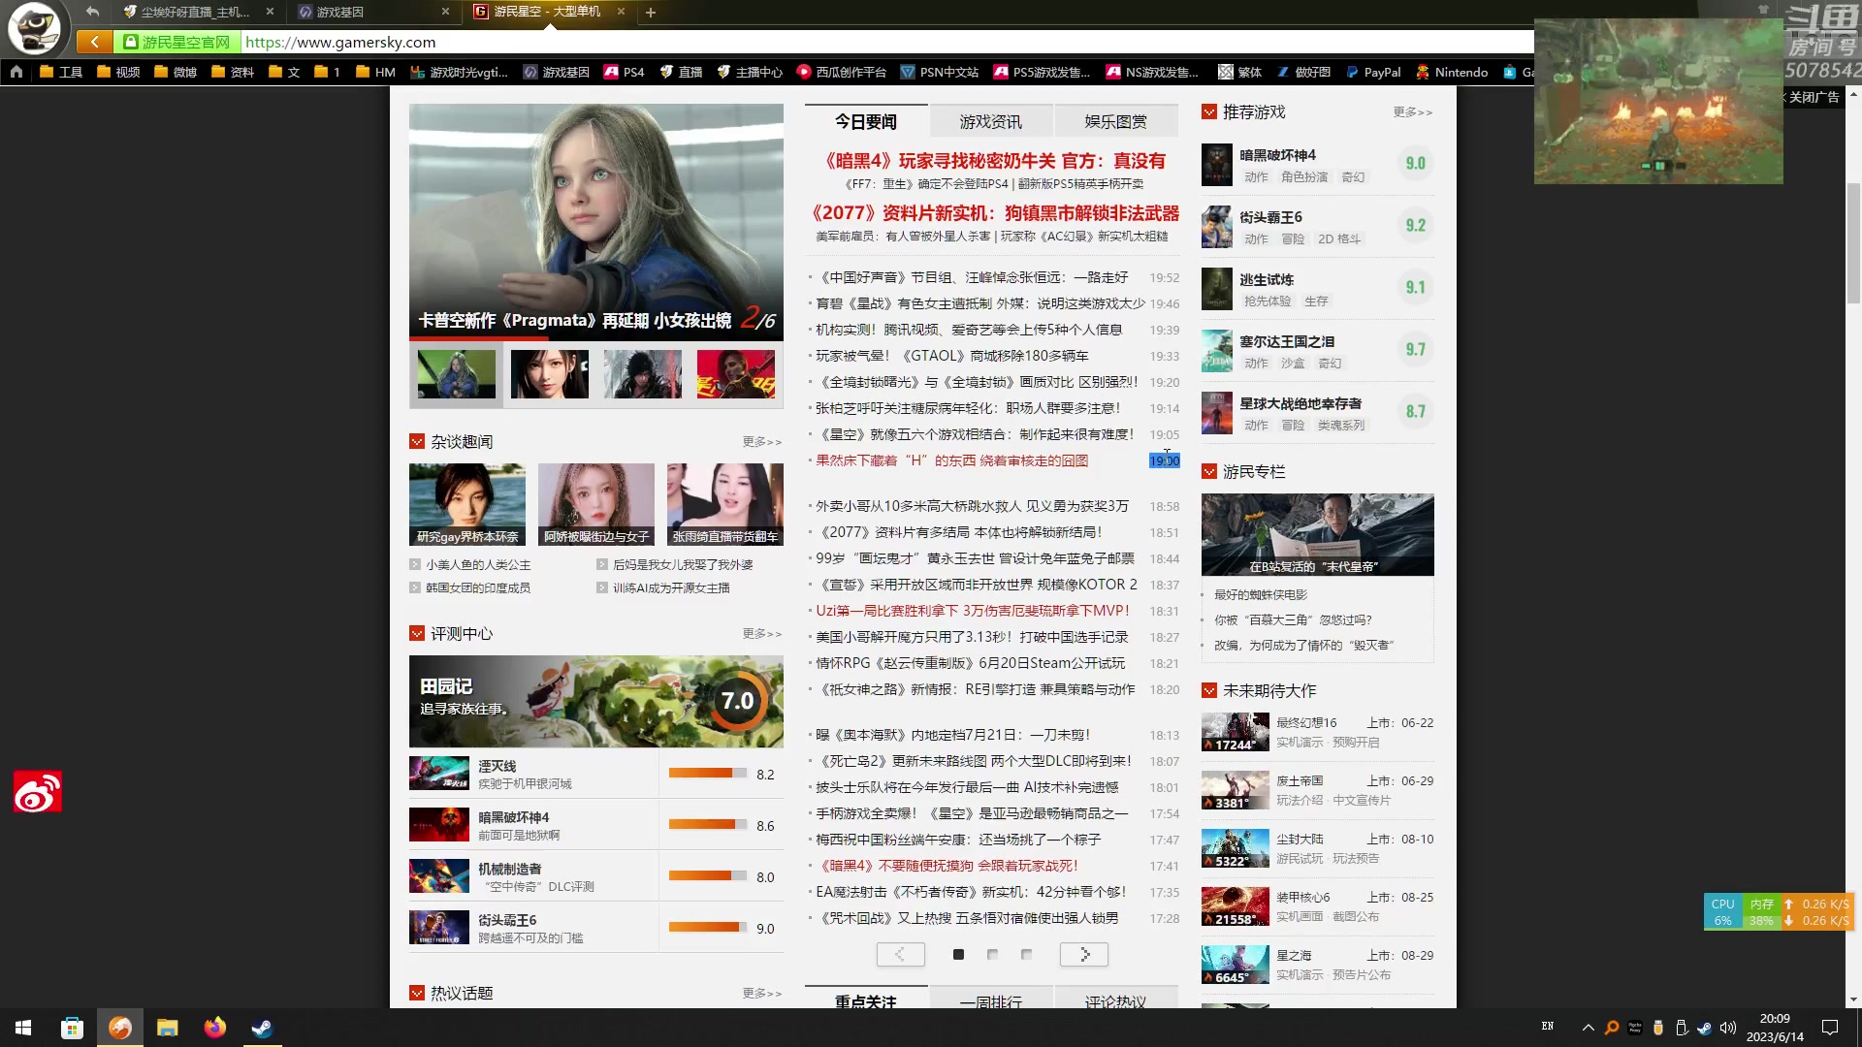Image resolution: width=1862 pixels, height=1047 pixels.
Task: Click the 街头霸王6 9.0 rating bar
Action: (x=707, y=928)
